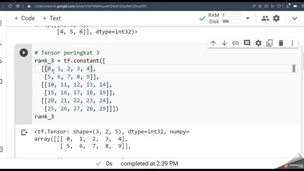The image size is (304, 171).
Task: Add a comment to the cell
Action: (x=247, y=43)
